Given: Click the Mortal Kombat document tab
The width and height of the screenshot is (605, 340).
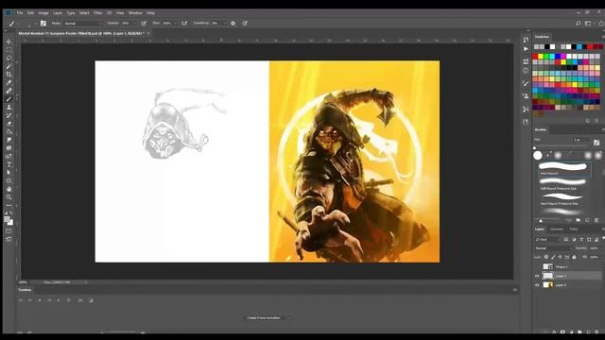Looking at the screenshot, I should [x=82, y=34].
